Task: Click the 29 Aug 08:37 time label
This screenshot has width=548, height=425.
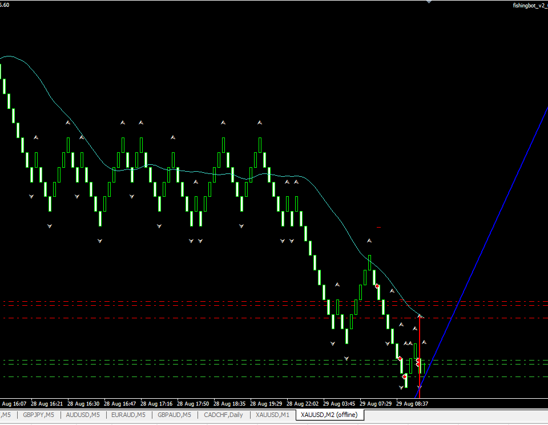Action: [412, 404]
